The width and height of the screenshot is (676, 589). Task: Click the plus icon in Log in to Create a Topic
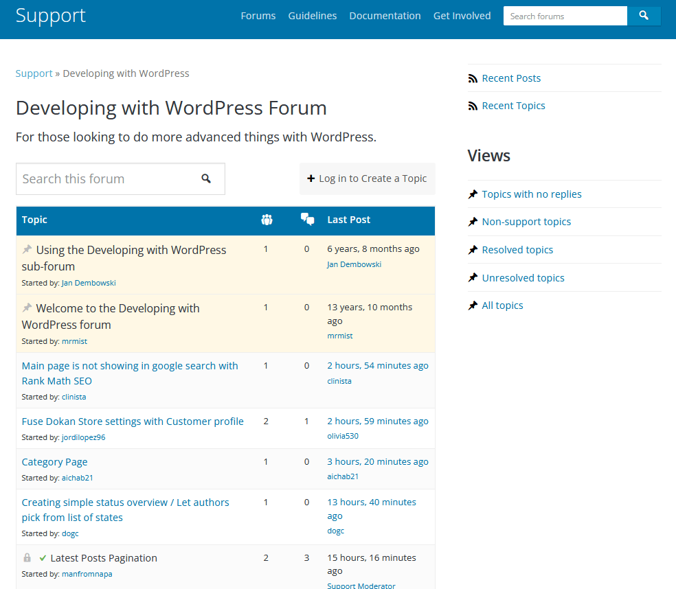pyautogui.click(x=311, y=178)
